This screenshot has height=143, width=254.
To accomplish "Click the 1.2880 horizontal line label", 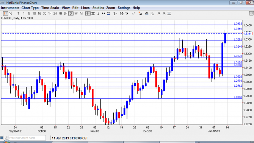I will coord(238,97).
